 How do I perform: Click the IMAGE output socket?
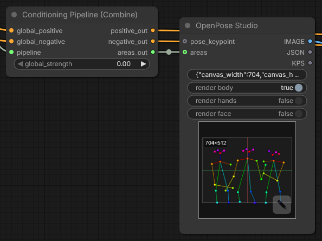click(x=310, y=41)
